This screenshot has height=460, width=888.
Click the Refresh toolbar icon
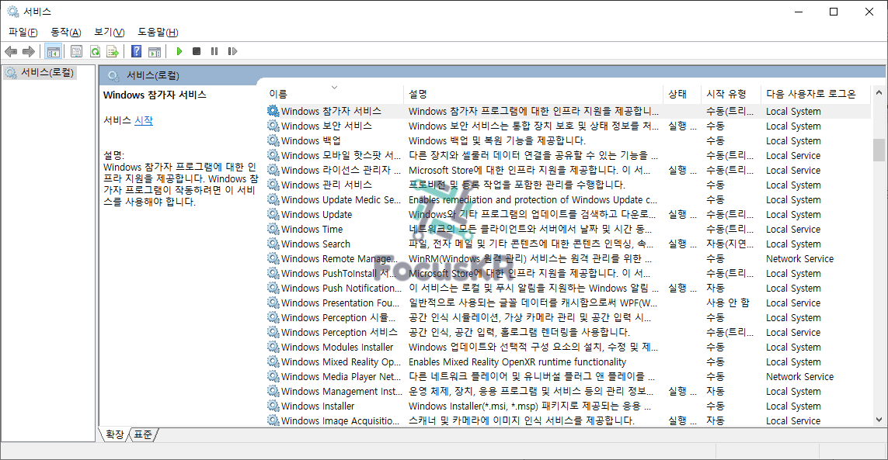95,51
